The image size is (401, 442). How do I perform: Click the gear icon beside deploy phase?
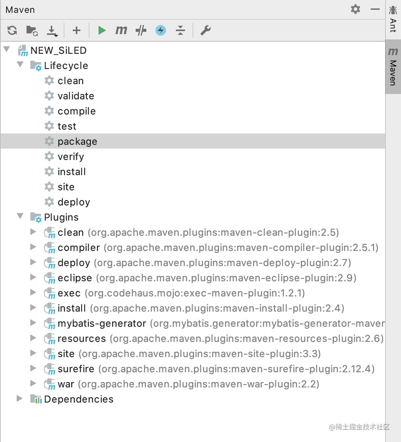[x=49, y=202]
